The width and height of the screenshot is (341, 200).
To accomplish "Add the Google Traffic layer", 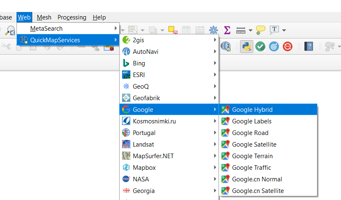I will click(x=268, y=168).
